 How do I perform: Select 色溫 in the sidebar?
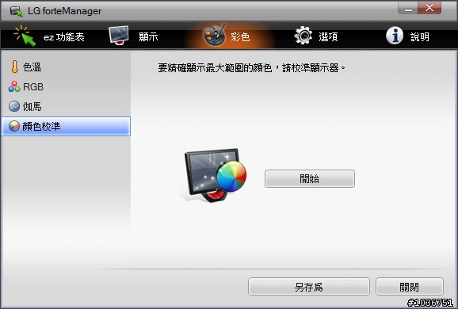coord(66,67)
